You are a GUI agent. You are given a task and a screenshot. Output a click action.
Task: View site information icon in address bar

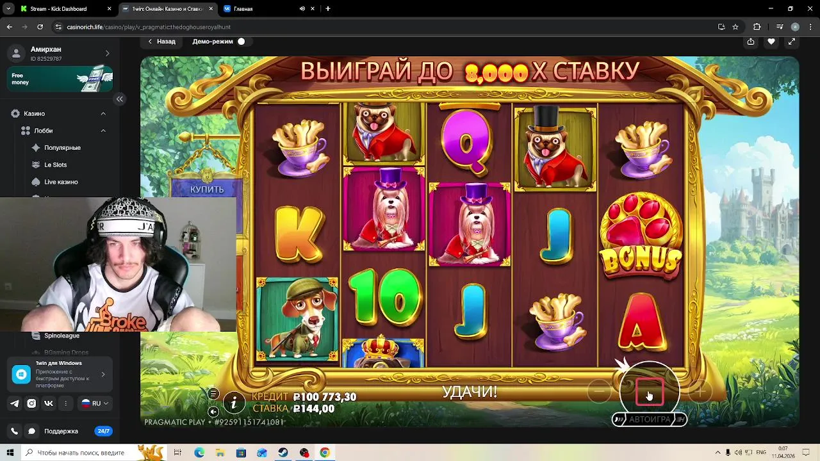coord(58,27)
